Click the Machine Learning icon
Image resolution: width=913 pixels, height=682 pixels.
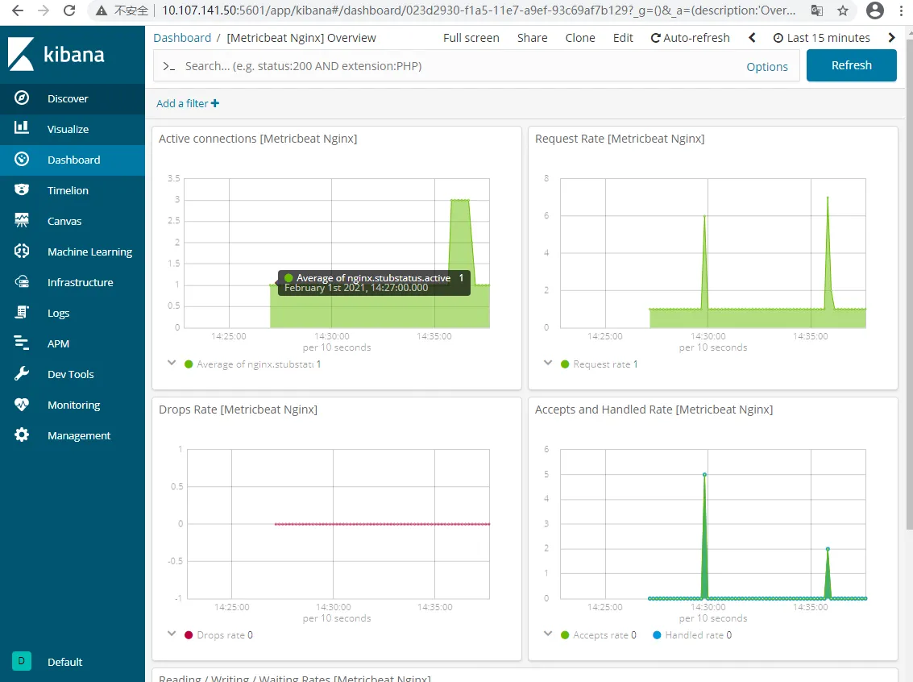[22, 252]
